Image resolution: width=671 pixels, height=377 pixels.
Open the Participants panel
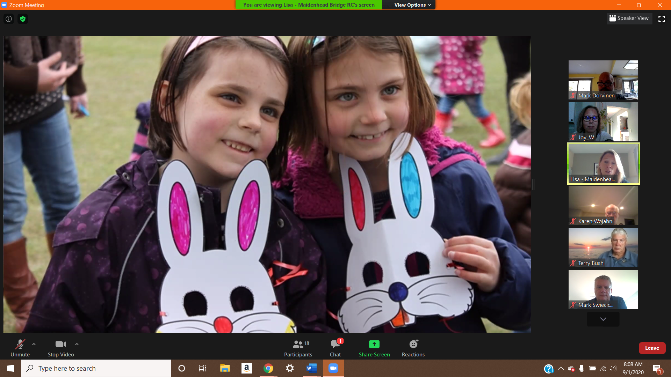[x=298, y=348]
